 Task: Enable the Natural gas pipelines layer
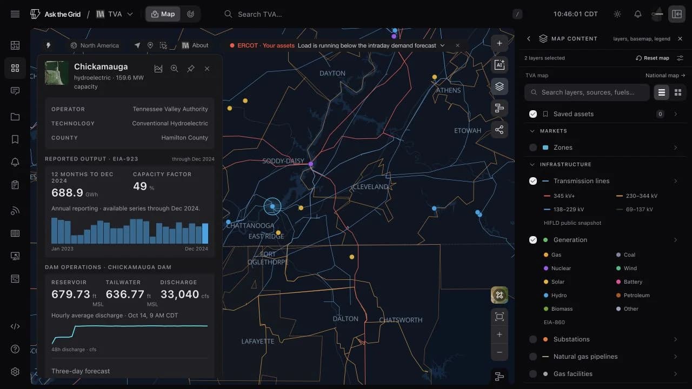click(x=533, y=357)
